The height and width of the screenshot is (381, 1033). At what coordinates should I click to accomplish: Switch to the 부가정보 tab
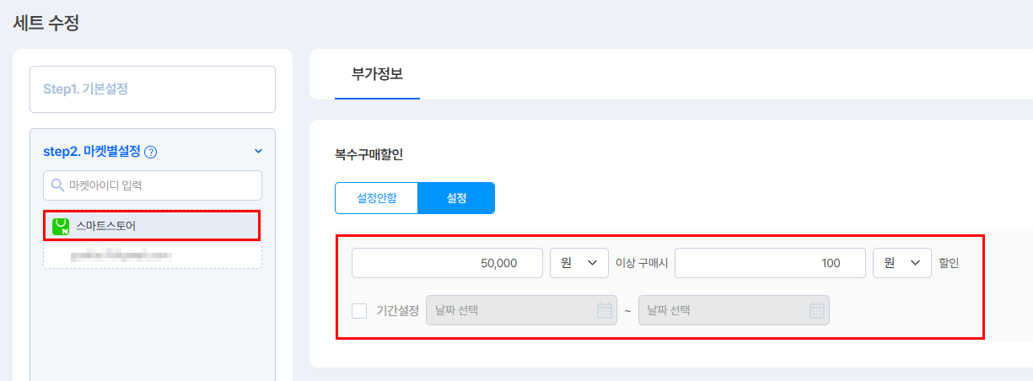click(377, 74)
